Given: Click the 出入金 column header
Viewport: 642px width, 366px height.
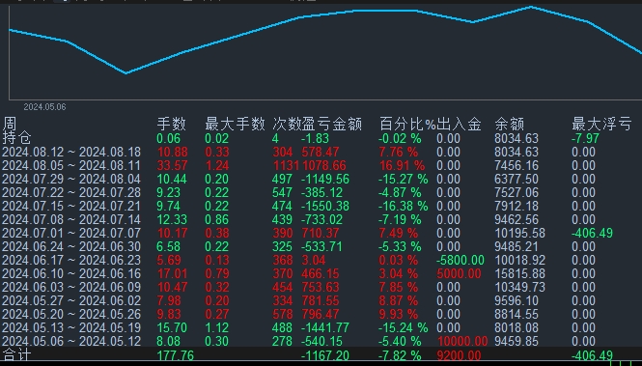Looking at the screenshot, I should (x=459, y=124).
